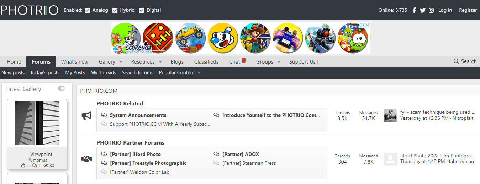Open the Facebook icon in header
The height and width of the screenshot is (184, 480).
(414, 10)
